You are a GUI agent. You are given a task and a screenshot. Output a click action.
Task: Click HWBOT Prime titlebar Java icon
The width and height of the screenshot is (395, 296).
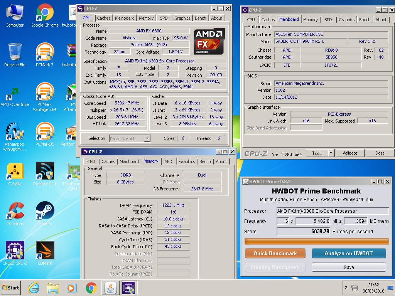pos(245,182)
